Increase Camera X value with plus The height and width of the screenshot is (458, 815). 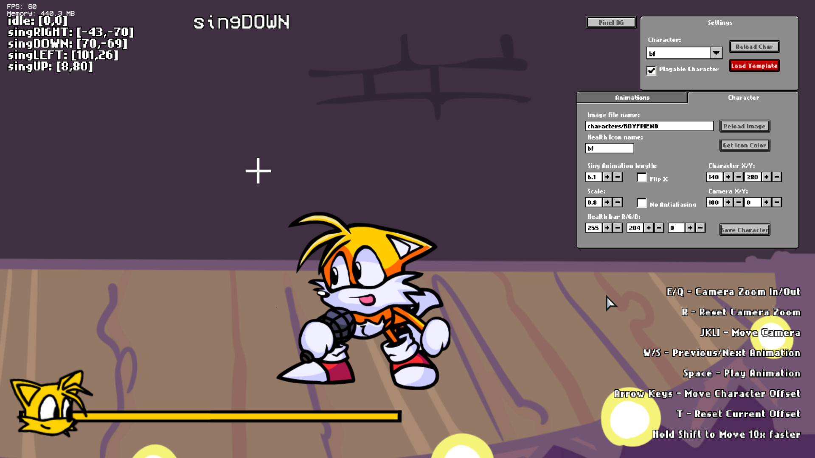pyautogui.click(x=728, y=202)
